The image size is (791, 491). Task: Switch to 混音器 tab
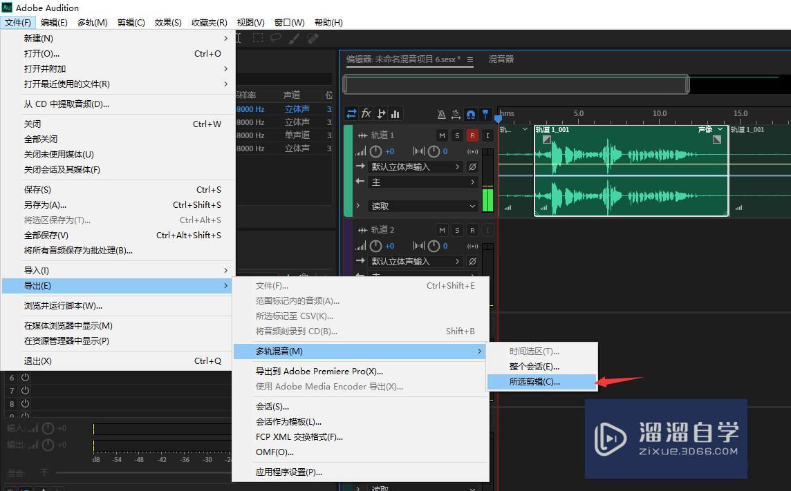point(501,59)
